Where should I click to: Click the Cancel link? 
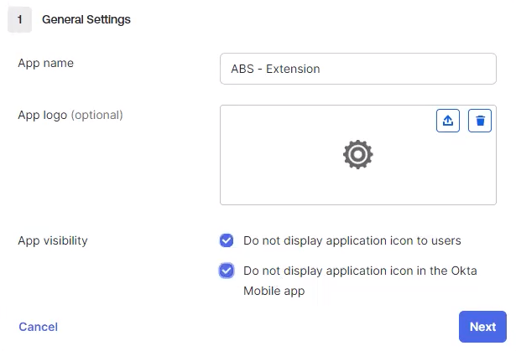pos(38,327)
